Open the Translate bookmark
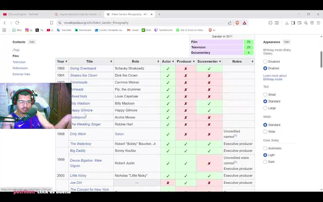Viewport: 323px width, 202px height. 64,30
